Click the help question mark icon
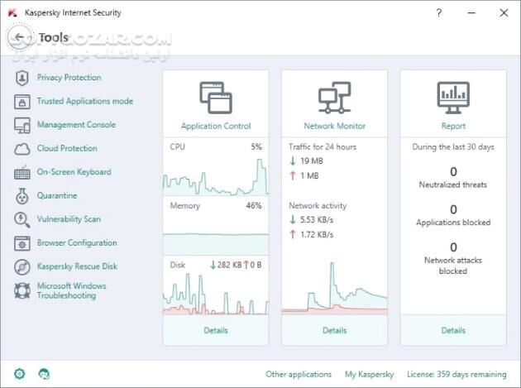 [439, 13]
